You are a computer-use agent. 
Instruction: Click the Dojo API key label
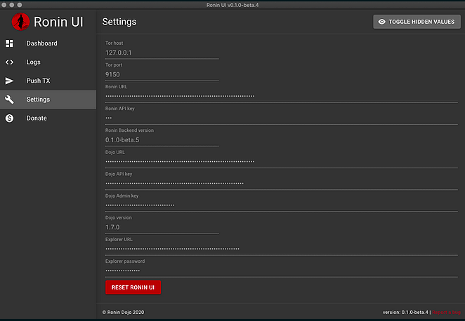coord(119,174)
